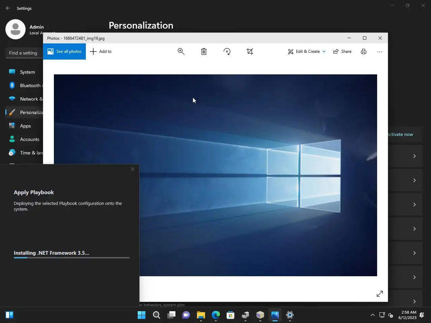Expand the sixth Personalization option chevron
This screenshot has width=431, height=323.
[x=415, y=277]
